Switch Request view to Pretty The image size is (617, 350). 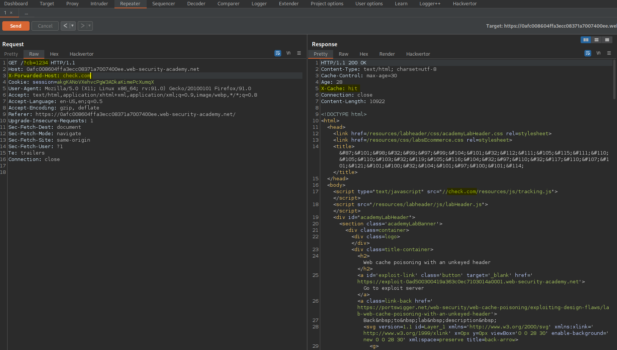(x=11, y=54)
